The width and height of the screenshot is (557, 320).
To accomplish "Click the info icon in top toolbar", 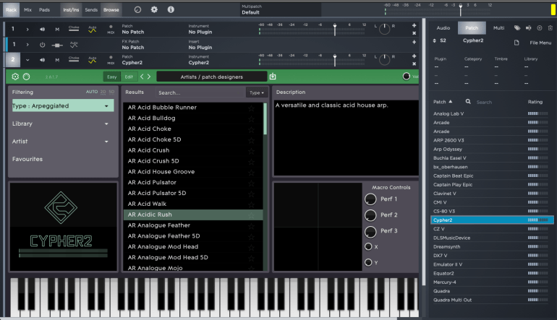I will pos(171,9).
